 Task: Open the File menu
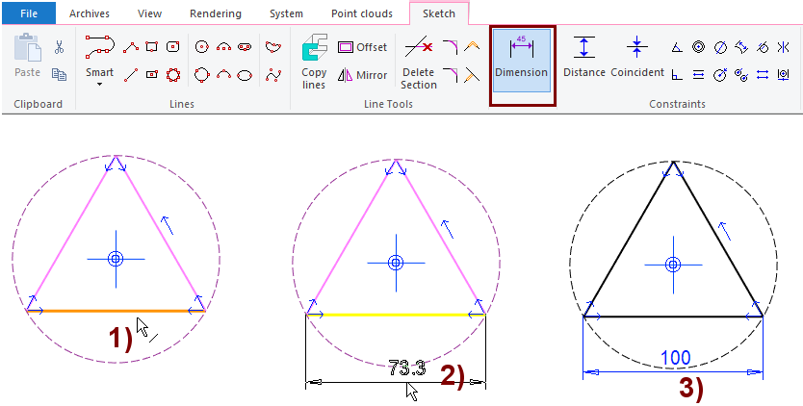coord(28,13)
